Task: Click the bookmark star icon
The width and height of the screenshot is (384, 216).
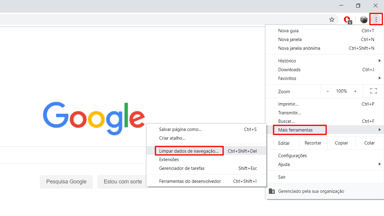Action: [332, 19]
